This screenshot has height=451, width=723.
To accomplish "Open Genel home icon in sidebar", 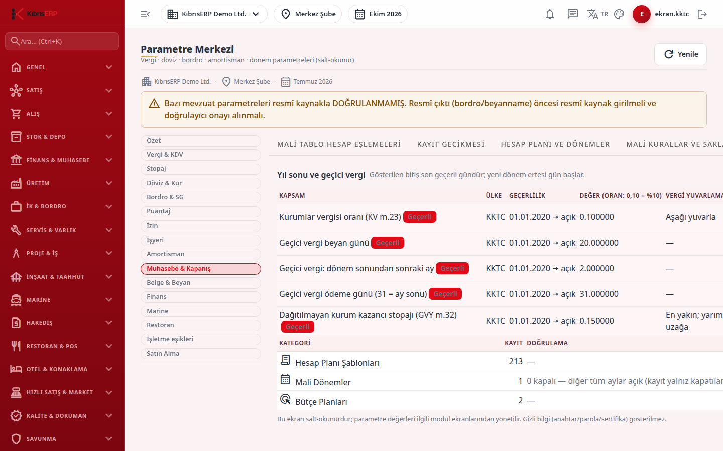I will tap(16, 67).
